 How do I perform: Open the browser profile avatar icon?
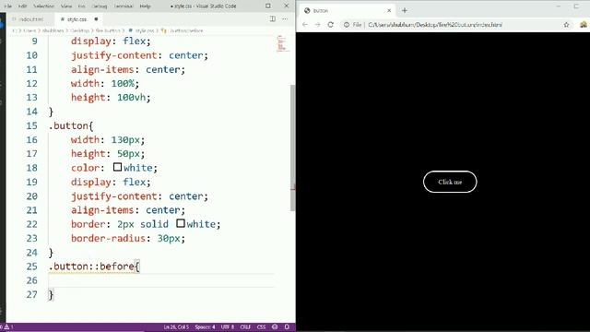[584, 25]
